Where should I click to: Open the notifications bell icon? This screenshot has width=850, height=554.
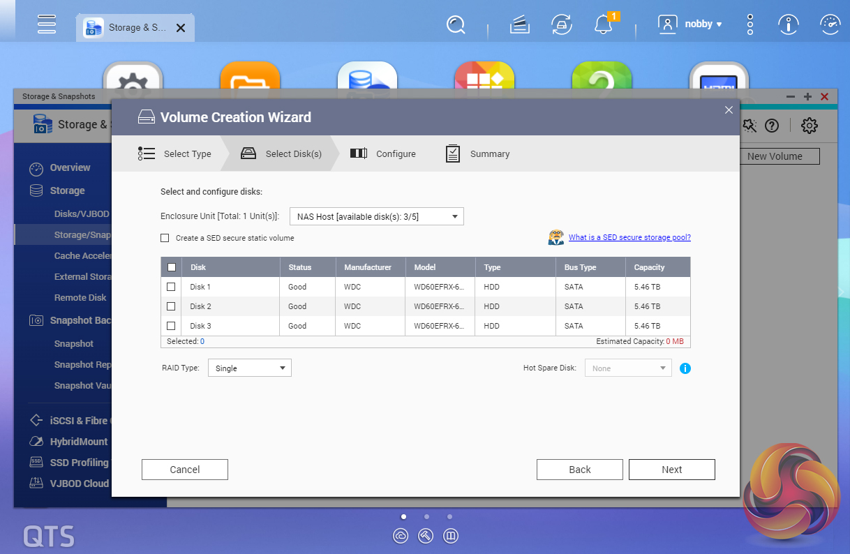pos(603,25)
